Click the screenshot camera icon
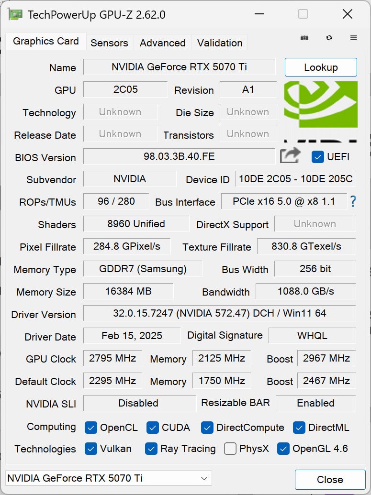 (304, 38)
